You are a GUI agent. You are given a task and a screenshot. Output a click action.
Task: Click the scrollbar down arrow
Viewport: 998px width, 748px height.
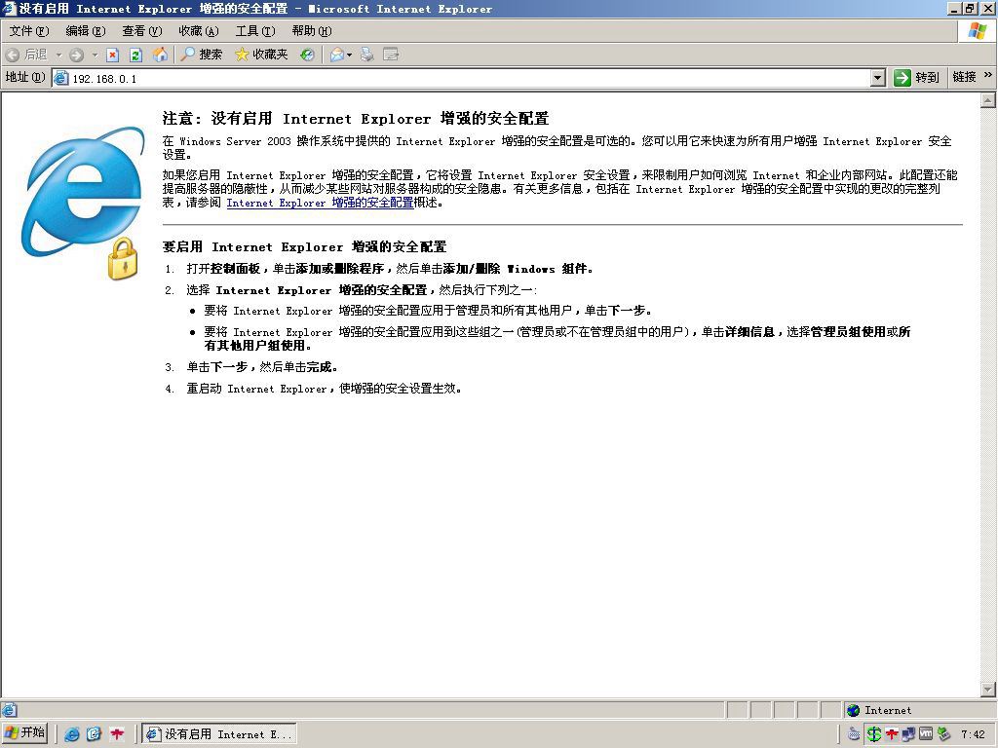[x=988, y=689]
